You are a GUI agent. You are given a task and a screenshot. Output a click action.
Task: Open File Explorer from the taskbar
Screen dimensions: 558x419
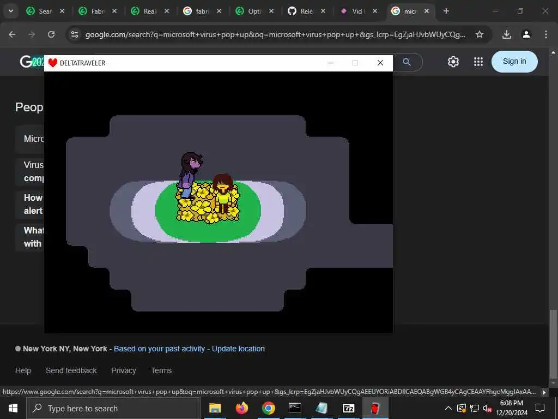point(215,408)
